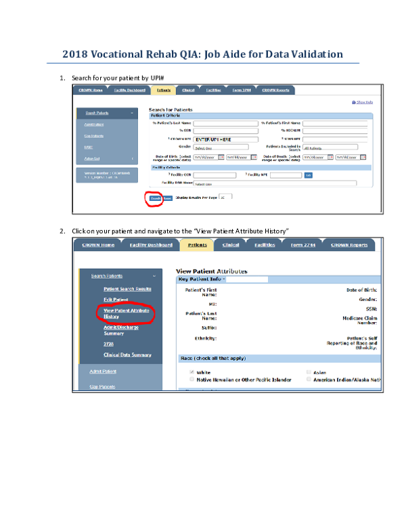Open the Facility DBA Name dropdown
The width and height of the screenshot is (406, 525).
pyautogui.click(x=275, y=183)
